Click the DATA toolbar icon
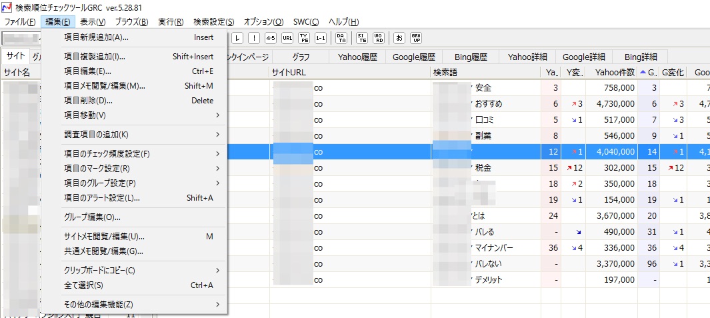Viewport: 710px width, 318px height. coord(341,38)
